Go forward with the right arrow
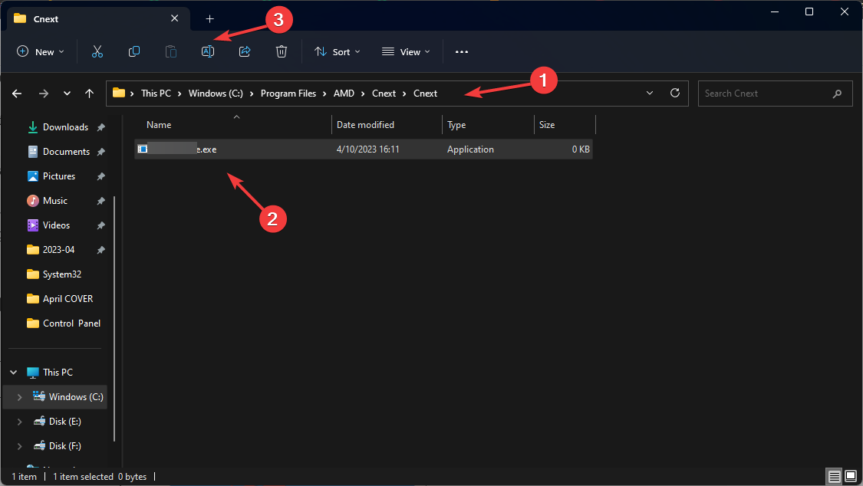The height and width of the screenshot is (486, 863). [x=44, y=94]
